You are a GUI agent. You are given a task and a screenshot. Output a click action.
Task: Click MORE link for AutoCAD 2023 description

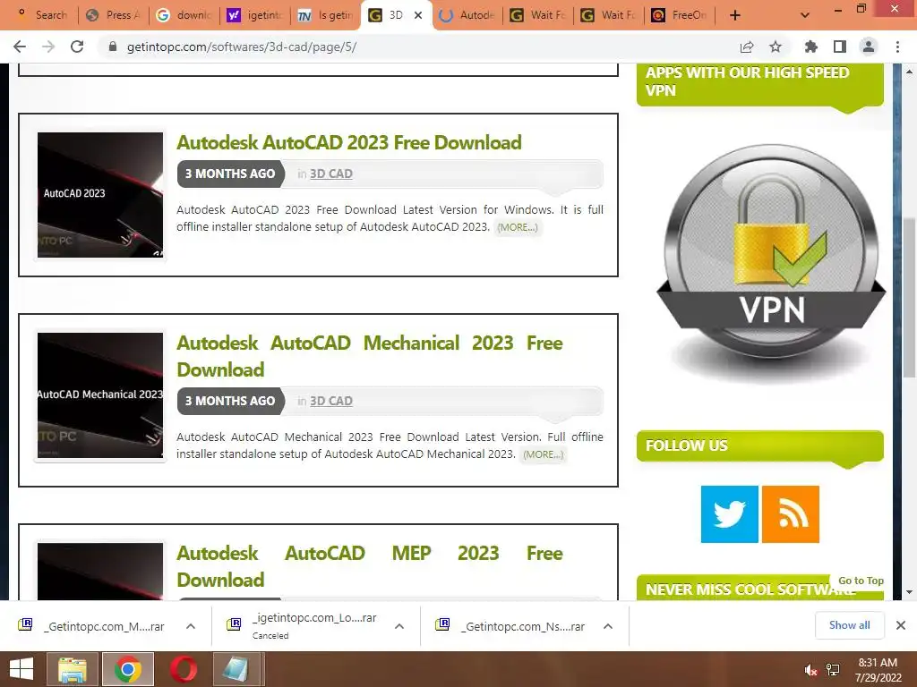tap(518, 227)
